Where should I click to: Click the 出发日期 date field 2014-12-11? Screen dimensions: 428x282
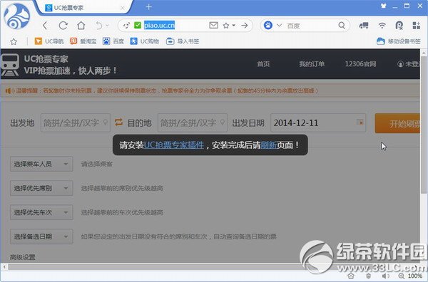tap(318, 123)
